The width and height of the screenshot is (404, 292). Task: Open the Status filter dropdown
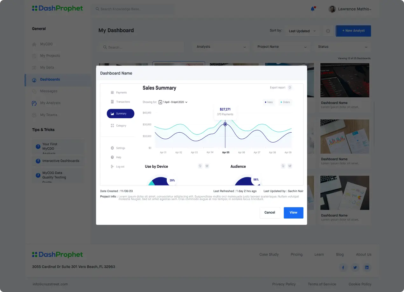tap(342, 47)
